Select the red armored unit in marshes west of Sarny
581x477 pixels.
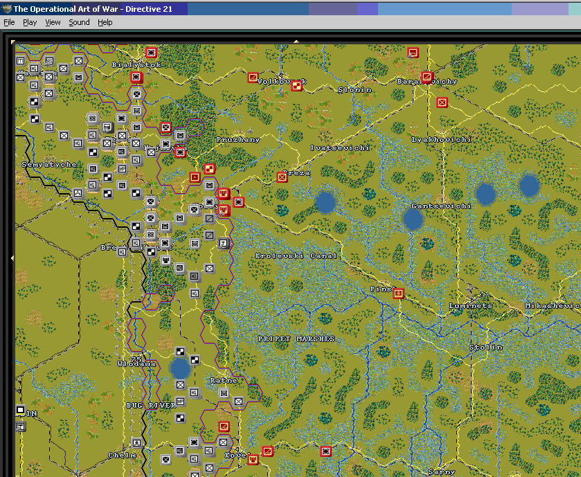point(325,451)
